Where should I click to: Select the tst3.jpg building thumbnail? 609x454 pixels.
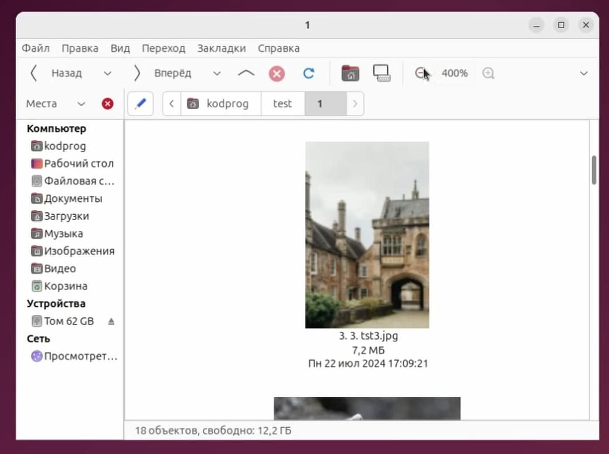pyautogui.click(x=367, y=235)
